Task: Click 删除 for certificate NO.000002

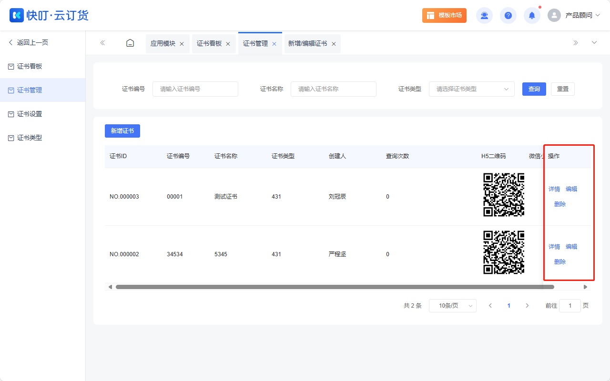Action: [560, 262]
